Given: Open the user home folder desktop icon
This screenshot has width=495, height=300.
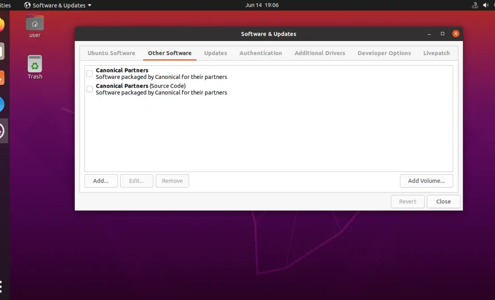Looking at the screenshot, I should [35, 26].
